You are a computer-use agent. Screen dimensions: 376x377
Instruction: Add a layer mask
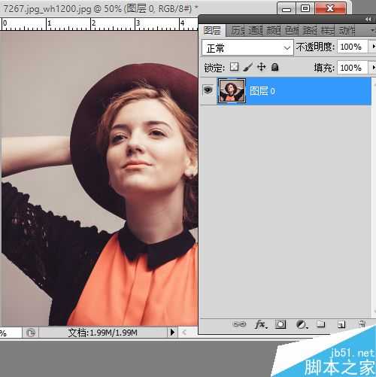pyautogui.click(x=280, y=324)
